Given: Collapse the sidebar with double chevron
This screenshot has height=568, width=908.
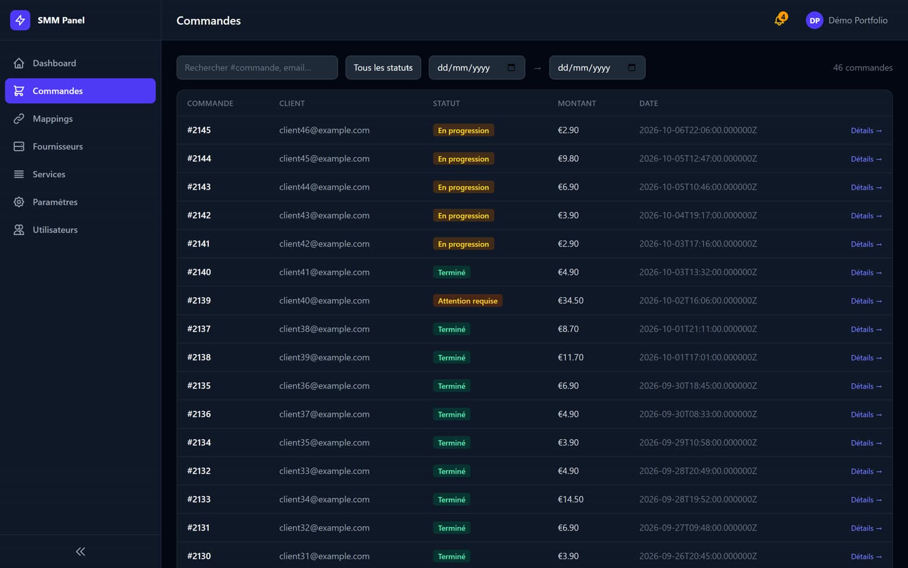Looking at the screenshot, I should click(81, 552).
